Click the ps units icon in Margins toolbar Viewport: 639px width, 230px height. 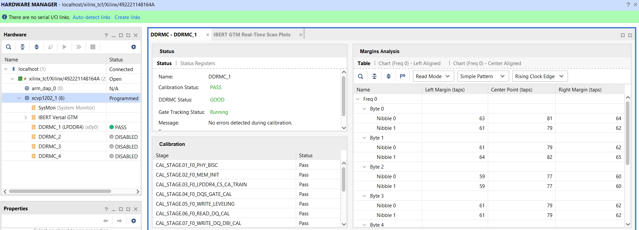click(402, 76)
